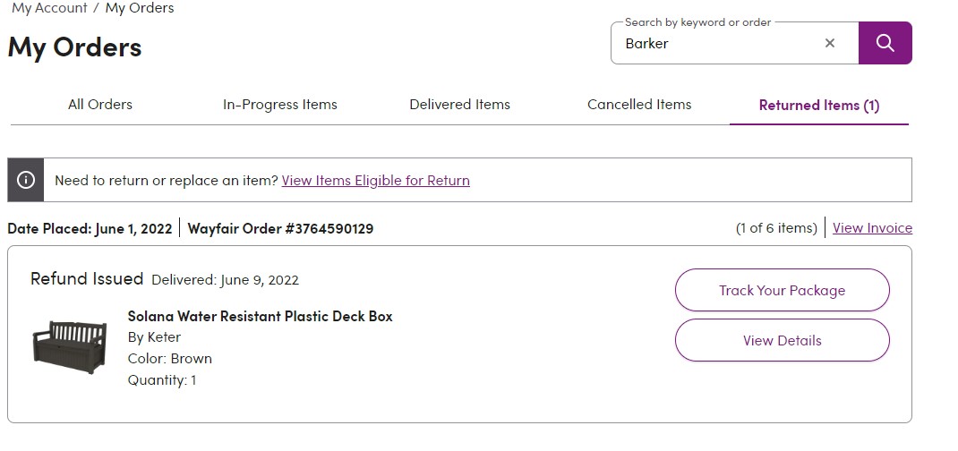Click the View Details button

pyautogui.click(x=782, y=340)
